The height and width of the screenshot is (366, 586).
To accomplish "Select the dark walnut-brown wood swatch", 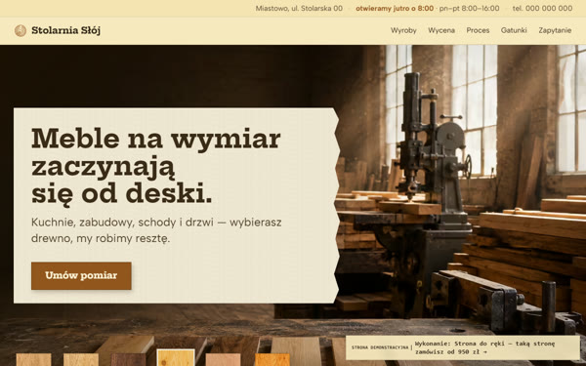I will click(128, 359).
